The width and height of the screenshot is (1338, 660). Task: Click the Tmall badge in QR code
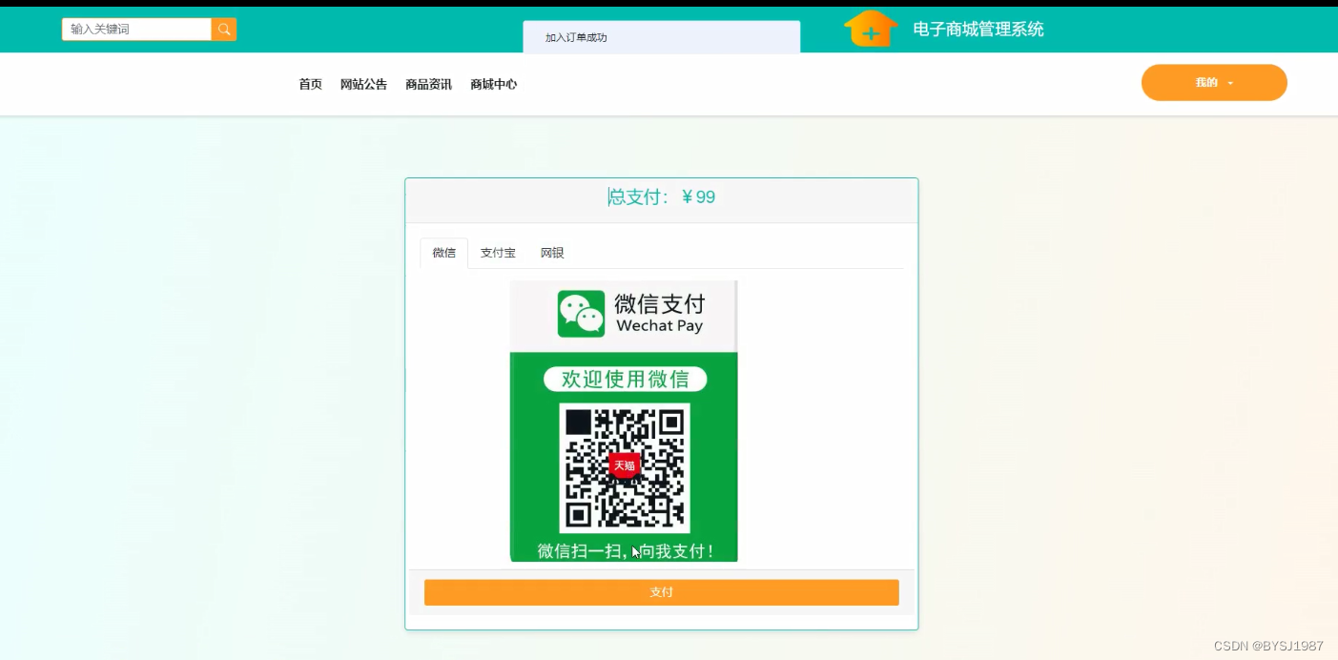[624, 465]
